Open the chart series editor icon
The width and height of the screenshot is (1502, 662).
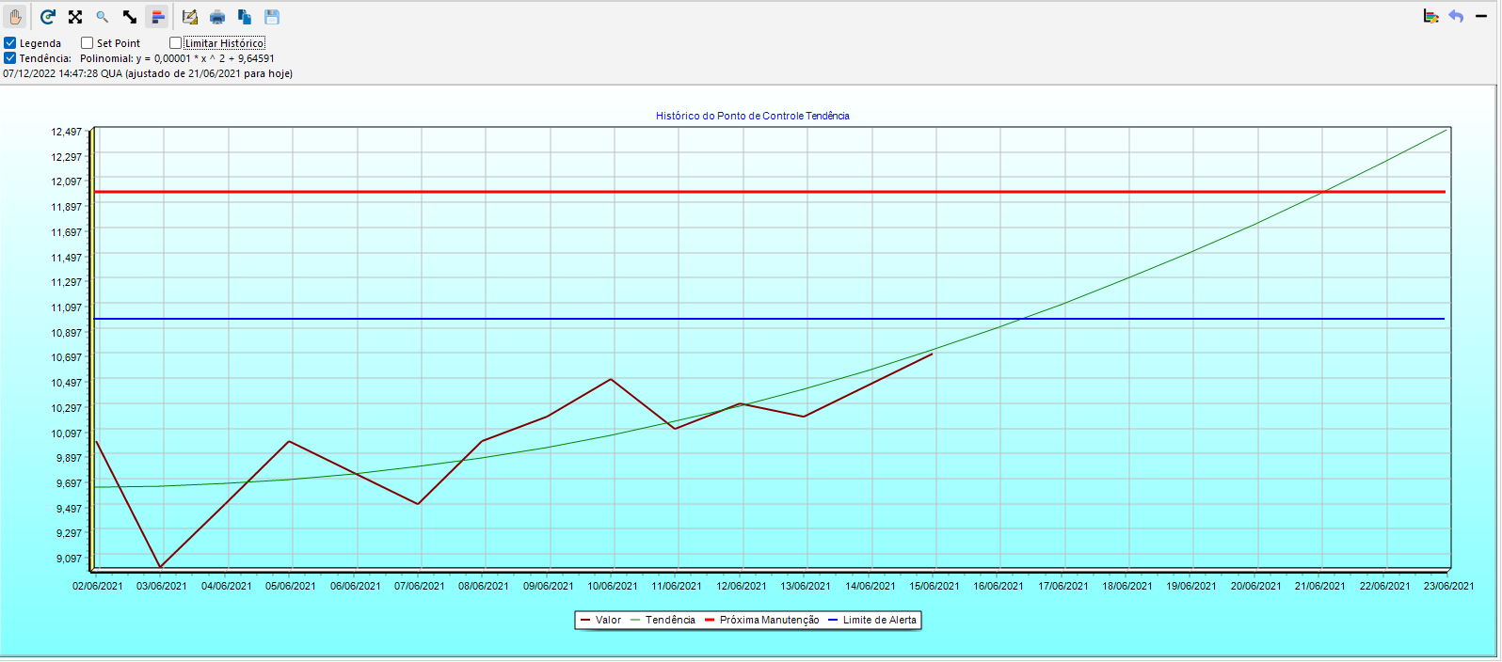point(1431,17)
